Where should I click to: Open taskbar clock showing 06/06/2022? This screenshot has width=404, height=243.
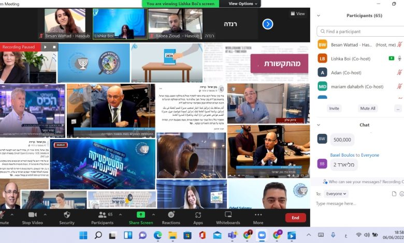393,235
